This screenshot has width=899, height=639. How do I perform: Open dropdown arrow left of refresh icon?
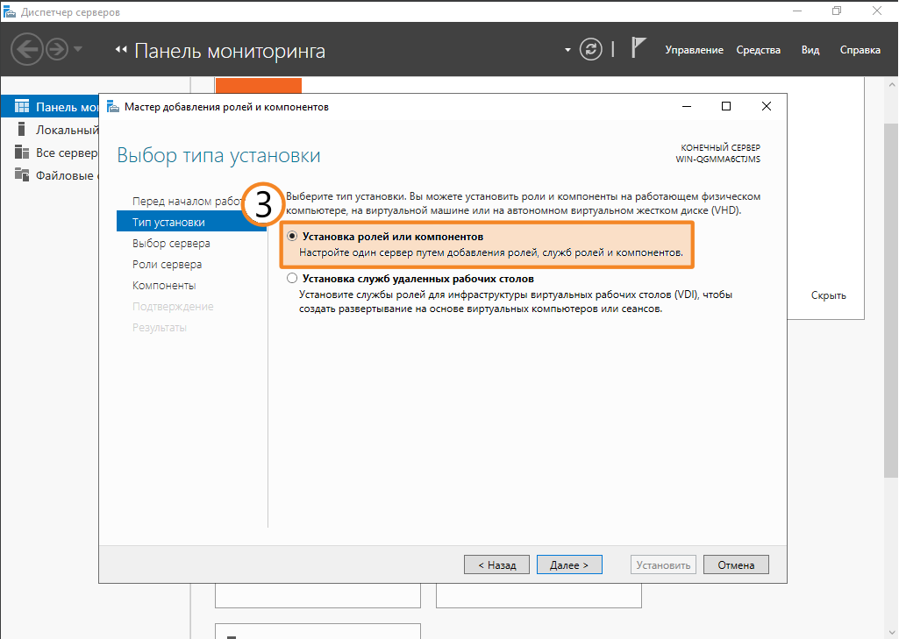(x=567, y=50)
